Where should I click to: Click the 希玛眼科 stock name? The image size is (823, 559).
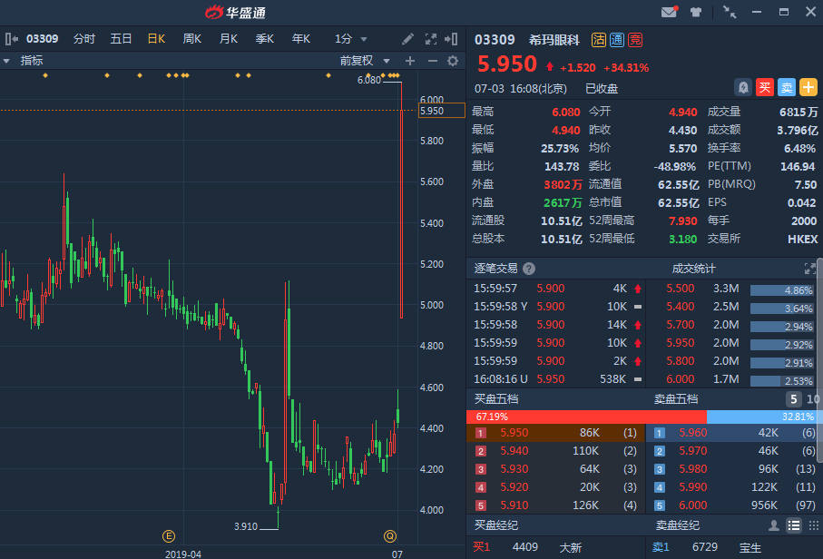coord(554,40)
